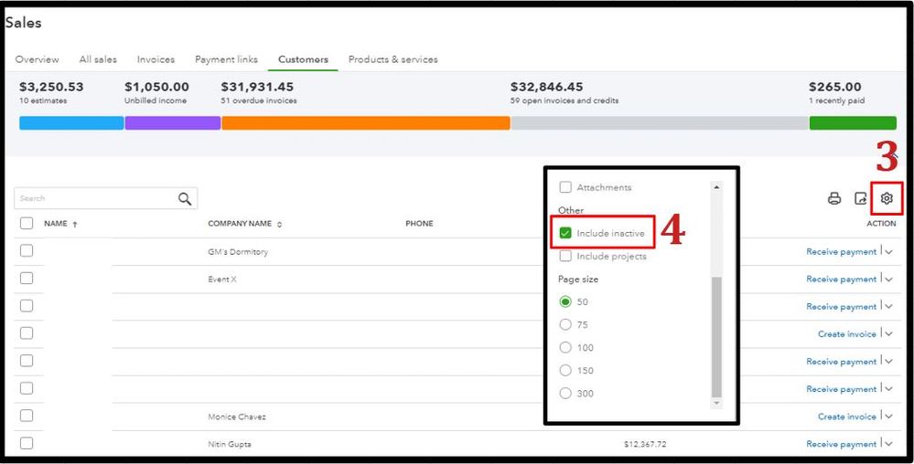Viewport: 914px width, 464px height.
Task: Click the $12,367.72 balance value
Action: click(x=645, y=444)
